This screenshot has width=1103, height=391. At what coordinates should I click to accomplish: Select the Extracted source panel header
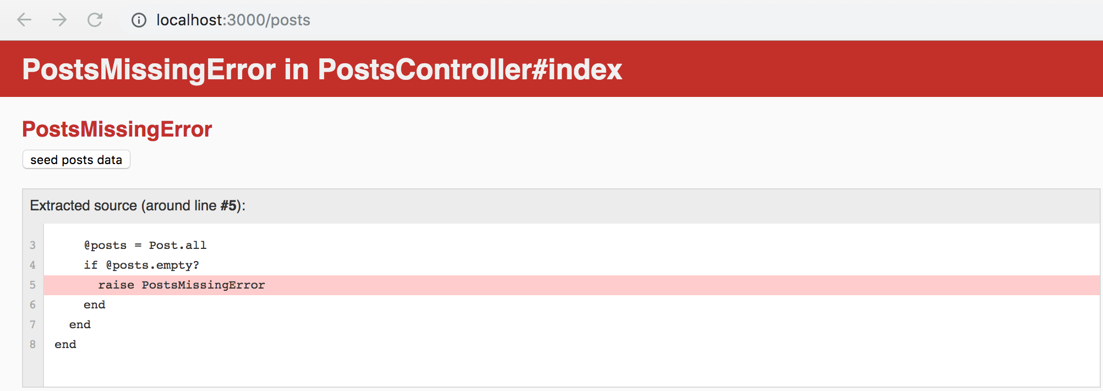(x=138, y=205)
